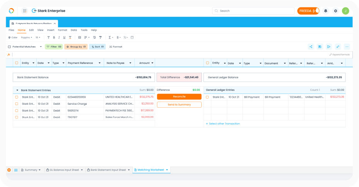This screenshot has height=187, width=359.
Task: Open the notifications bell
Action: coord(326,11)
